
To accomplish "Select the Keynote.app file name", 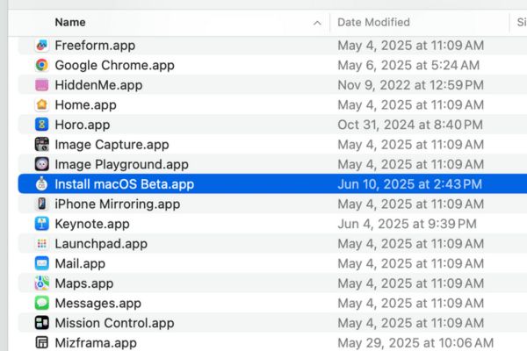I will 92,224.
